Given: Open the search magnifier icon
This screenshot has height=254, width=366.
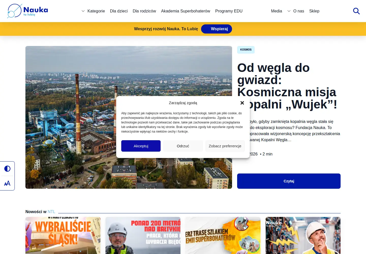Looking at the screenshot, I should [x=356, y=11].
